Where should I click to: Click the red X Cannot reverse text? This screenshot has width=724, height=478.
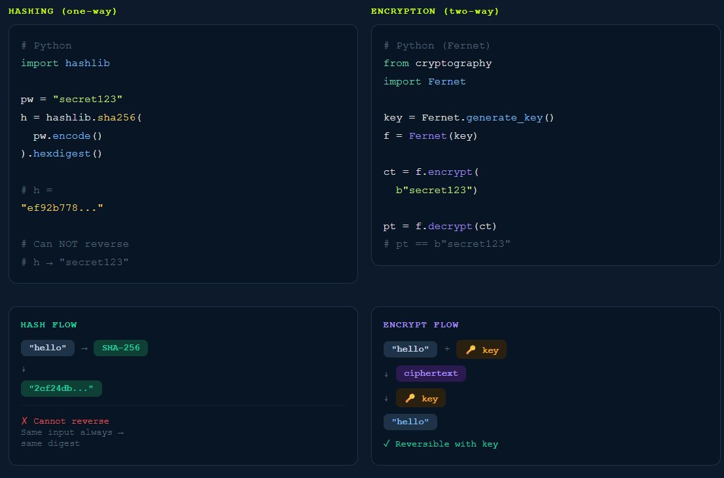point(65,421)
